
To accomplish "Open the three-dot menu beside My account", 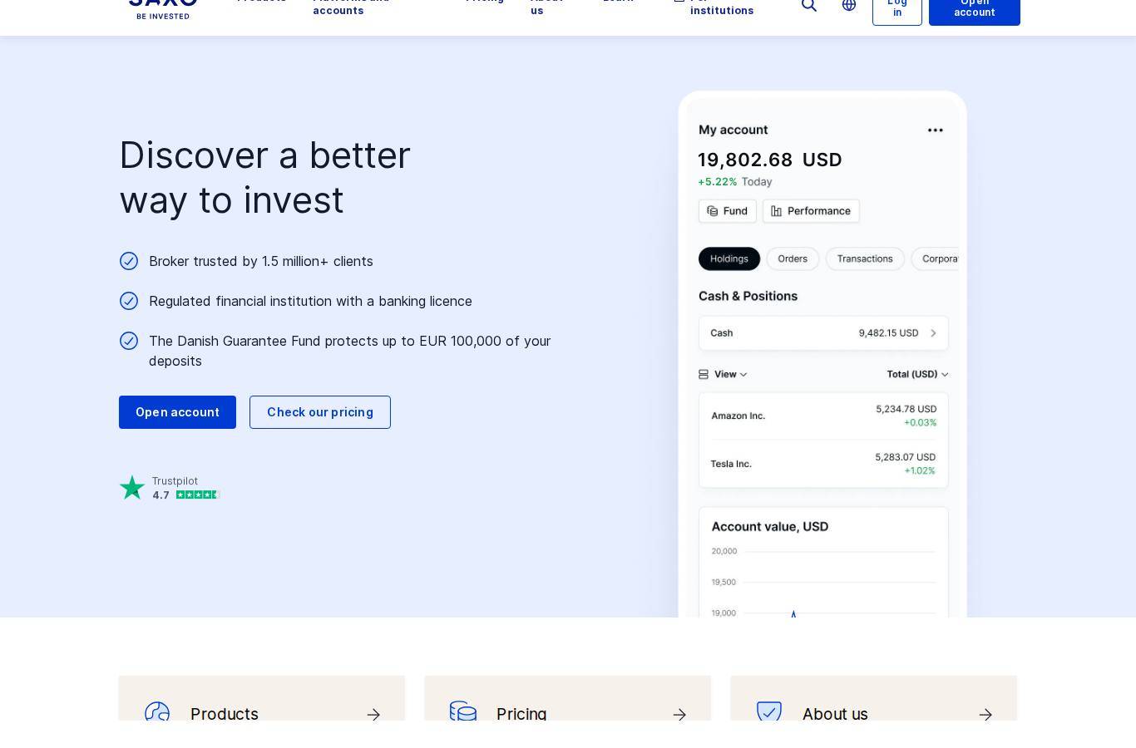I will (x=936, y=130).
